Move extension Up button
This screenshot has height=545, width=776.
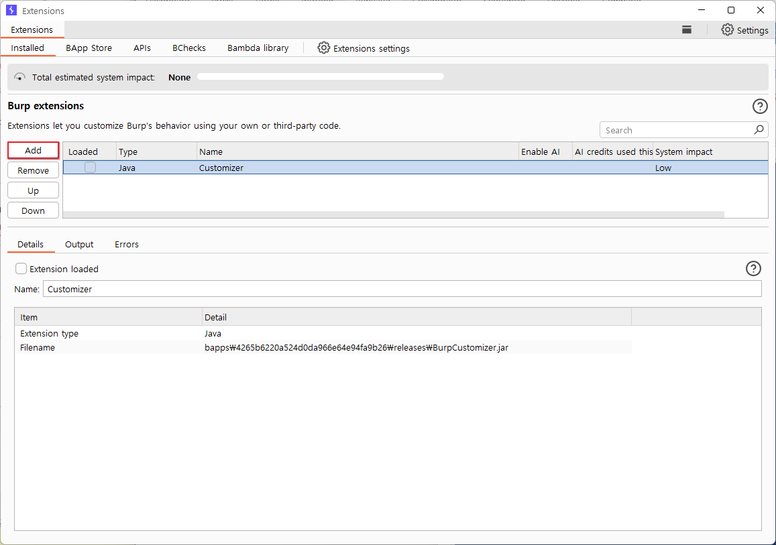[x=33, y=190]
